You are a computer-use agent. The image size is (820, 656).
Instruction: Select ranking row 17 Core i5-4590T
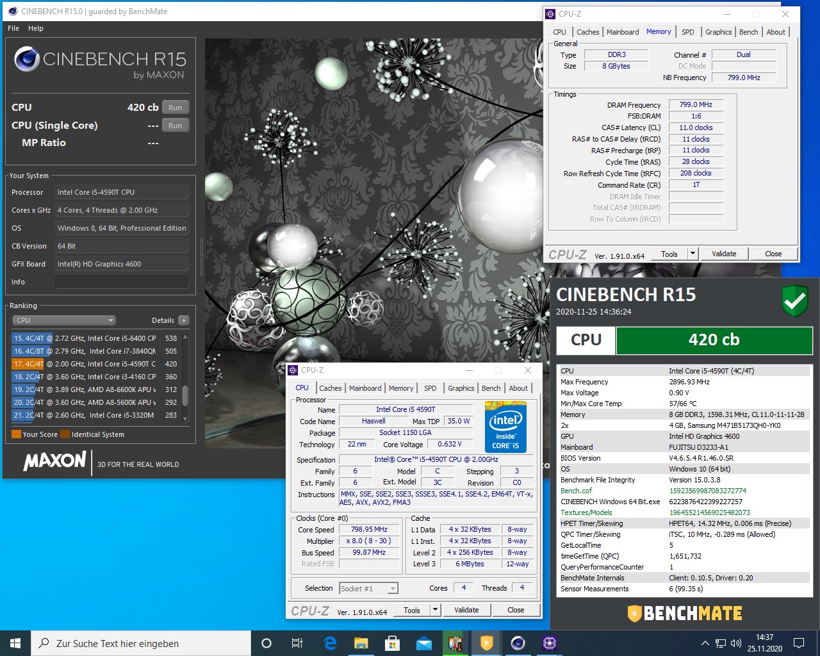click(x=95, y=364)
